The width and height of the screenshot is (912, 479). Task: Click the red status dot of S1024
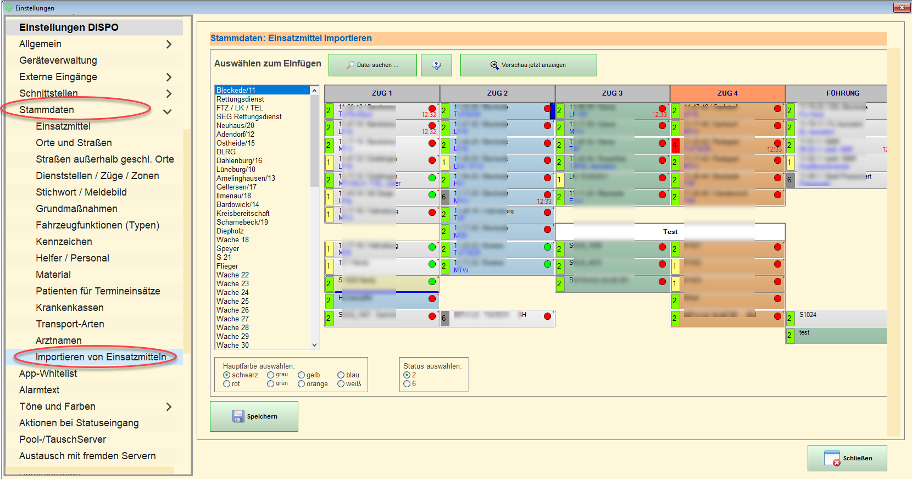[777, 316]
